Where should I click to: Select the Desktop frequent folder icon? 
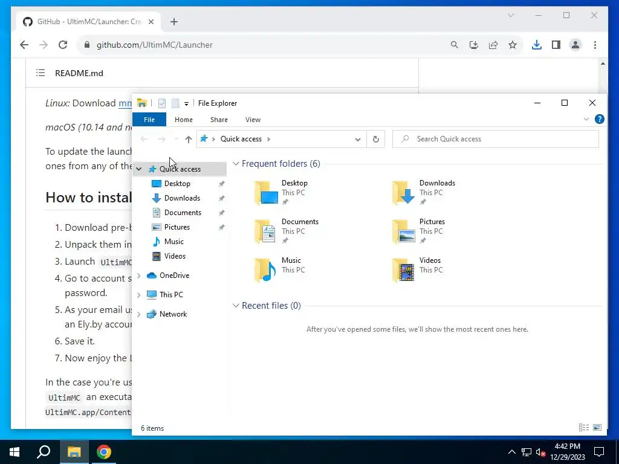click(267, 193)
